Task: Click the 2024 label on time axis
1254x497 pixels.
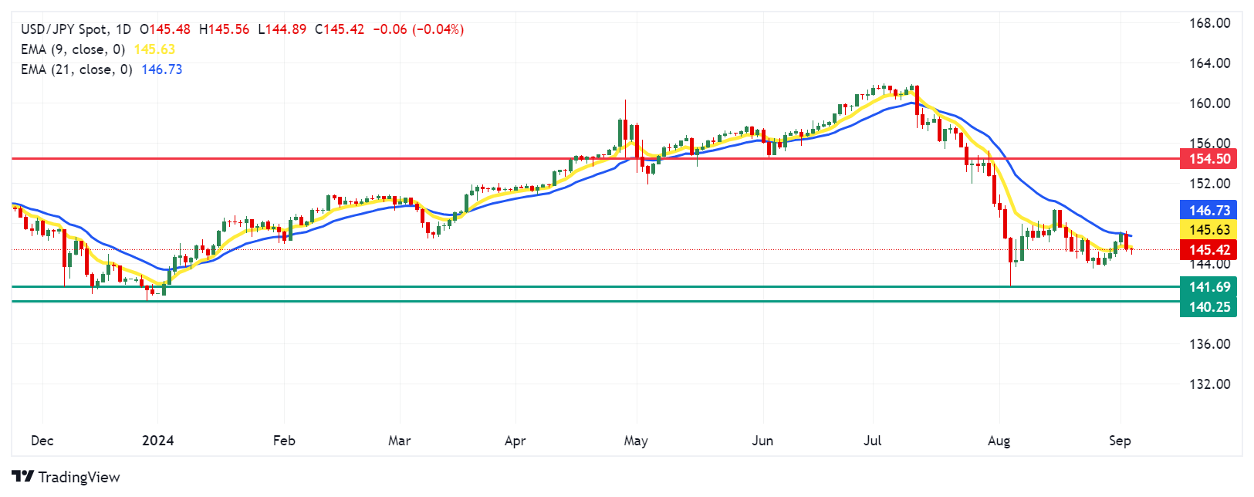Action: click(x=158, y=441)
